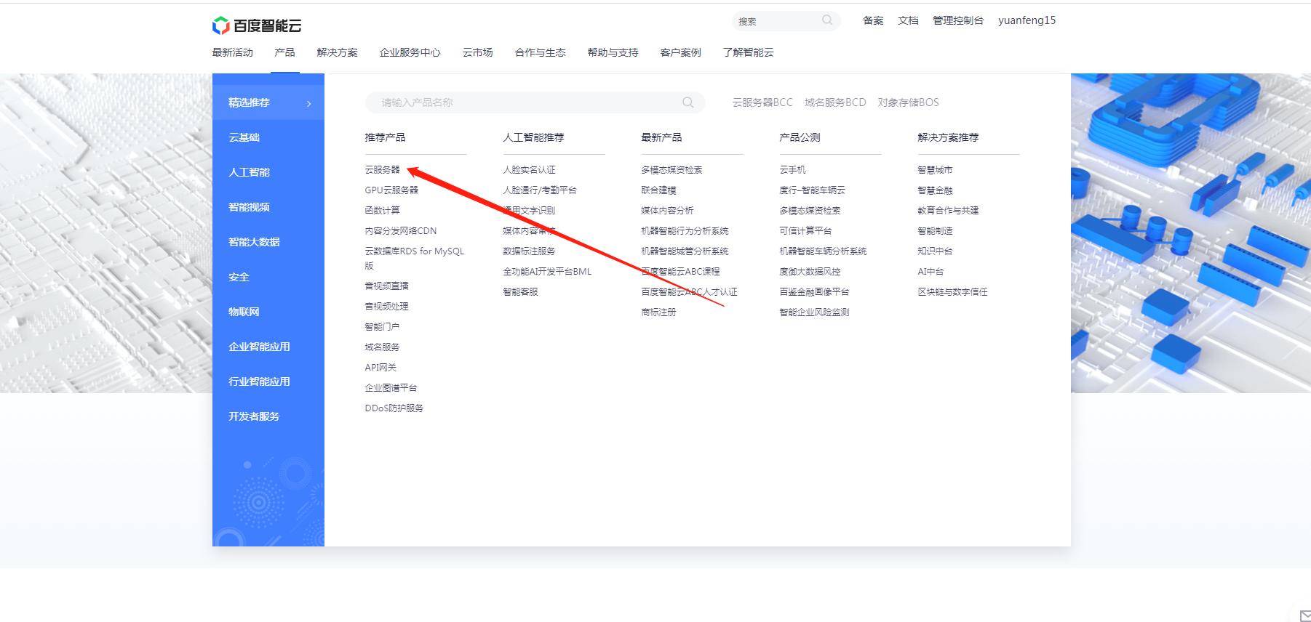Open the 机器智能行为分析系统 link
This screenshot has width=1311, height=622.
click(685, 230)
